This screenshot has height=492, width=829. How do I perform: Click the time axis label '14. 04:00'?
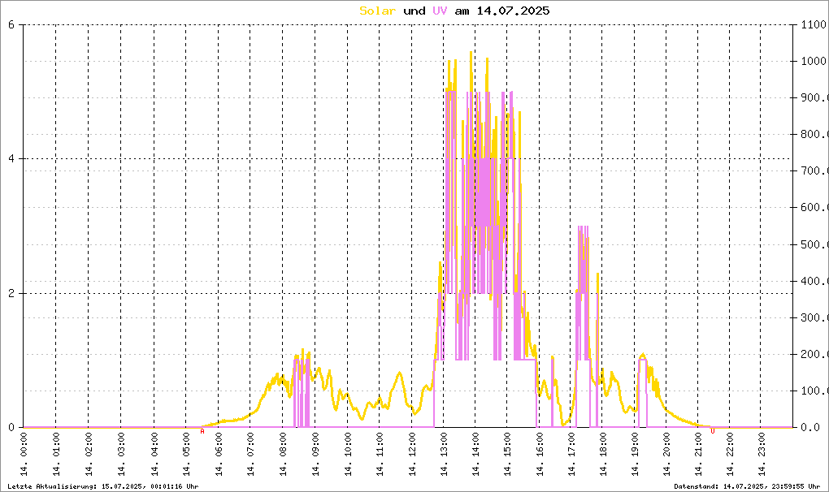pyautogui.click(x=154, y=455)
